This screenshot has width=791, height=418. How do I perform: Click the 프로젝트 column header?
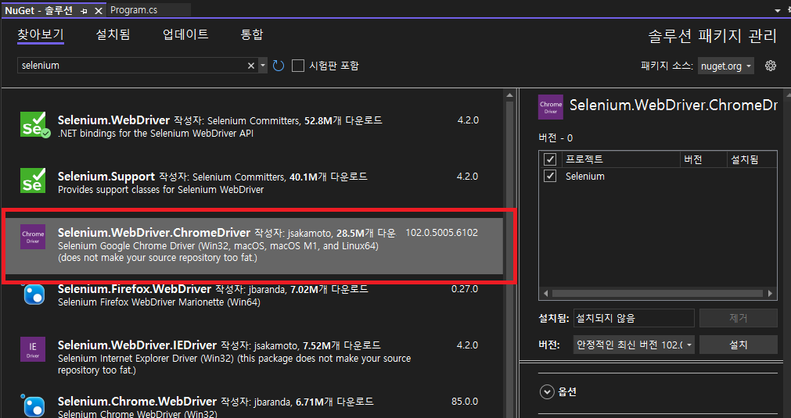[620, 159]
